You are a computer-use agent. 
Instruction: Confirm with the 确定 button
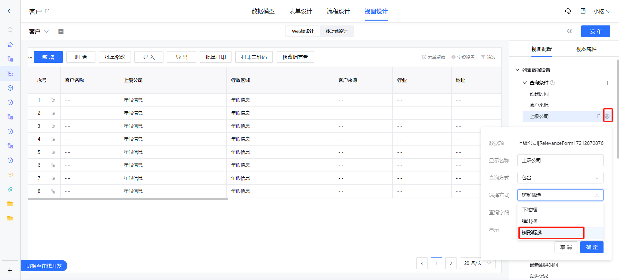pos(592,247)
